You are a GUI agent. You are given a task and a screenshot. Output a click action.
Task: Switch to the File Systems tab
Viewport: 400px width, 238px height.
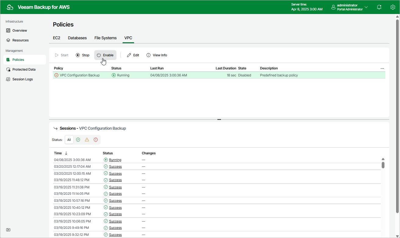click(105, 38)
